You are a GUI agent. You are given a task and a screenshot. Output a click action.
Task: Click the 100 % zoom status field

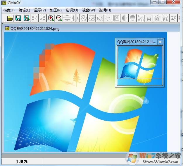pyautogui.click(x=22, y=161)
